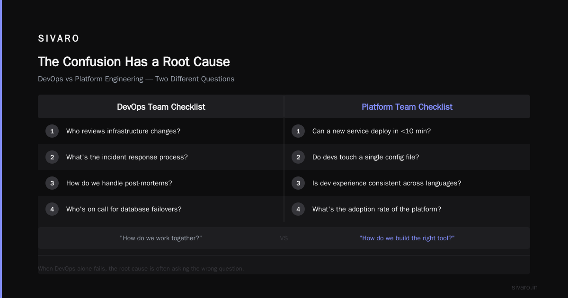Select "What's the adoption rate of the platform?"
The image size is (568, 298).
click(x=377, y=209)
